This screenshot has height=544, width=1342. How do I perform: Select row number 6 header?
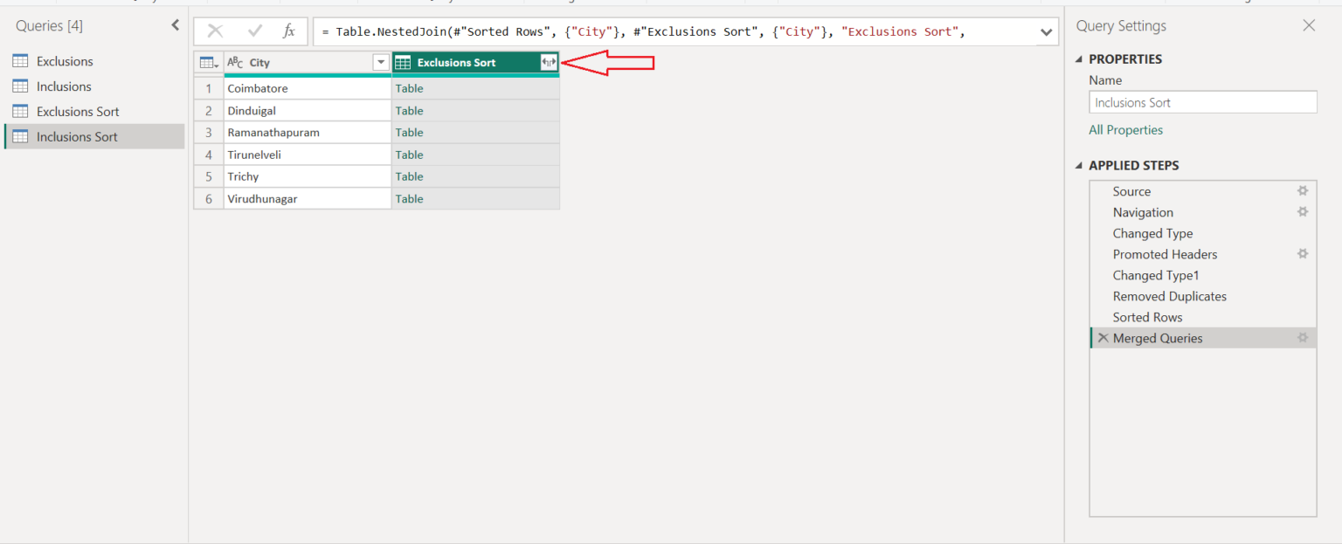tap(209, 199)
